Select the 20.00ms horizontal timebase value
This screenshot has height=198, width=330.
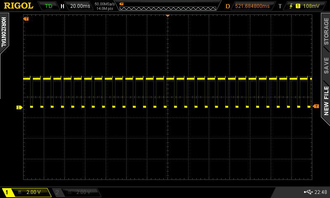[80, 6]
